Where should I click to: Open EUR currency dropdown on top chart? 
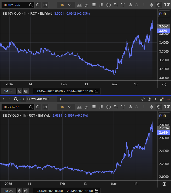coord(164,14)
